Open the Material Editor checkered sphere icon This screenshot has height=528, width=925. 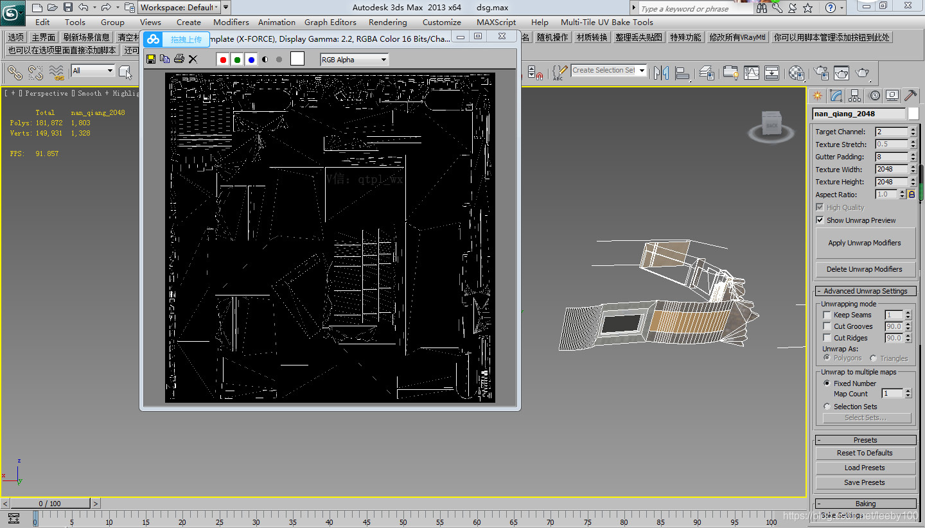click(797, 72)
